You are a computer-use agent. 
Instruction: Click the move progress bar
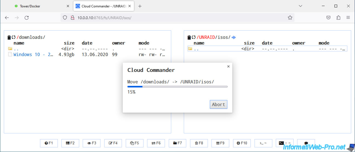tap(177, 87)
